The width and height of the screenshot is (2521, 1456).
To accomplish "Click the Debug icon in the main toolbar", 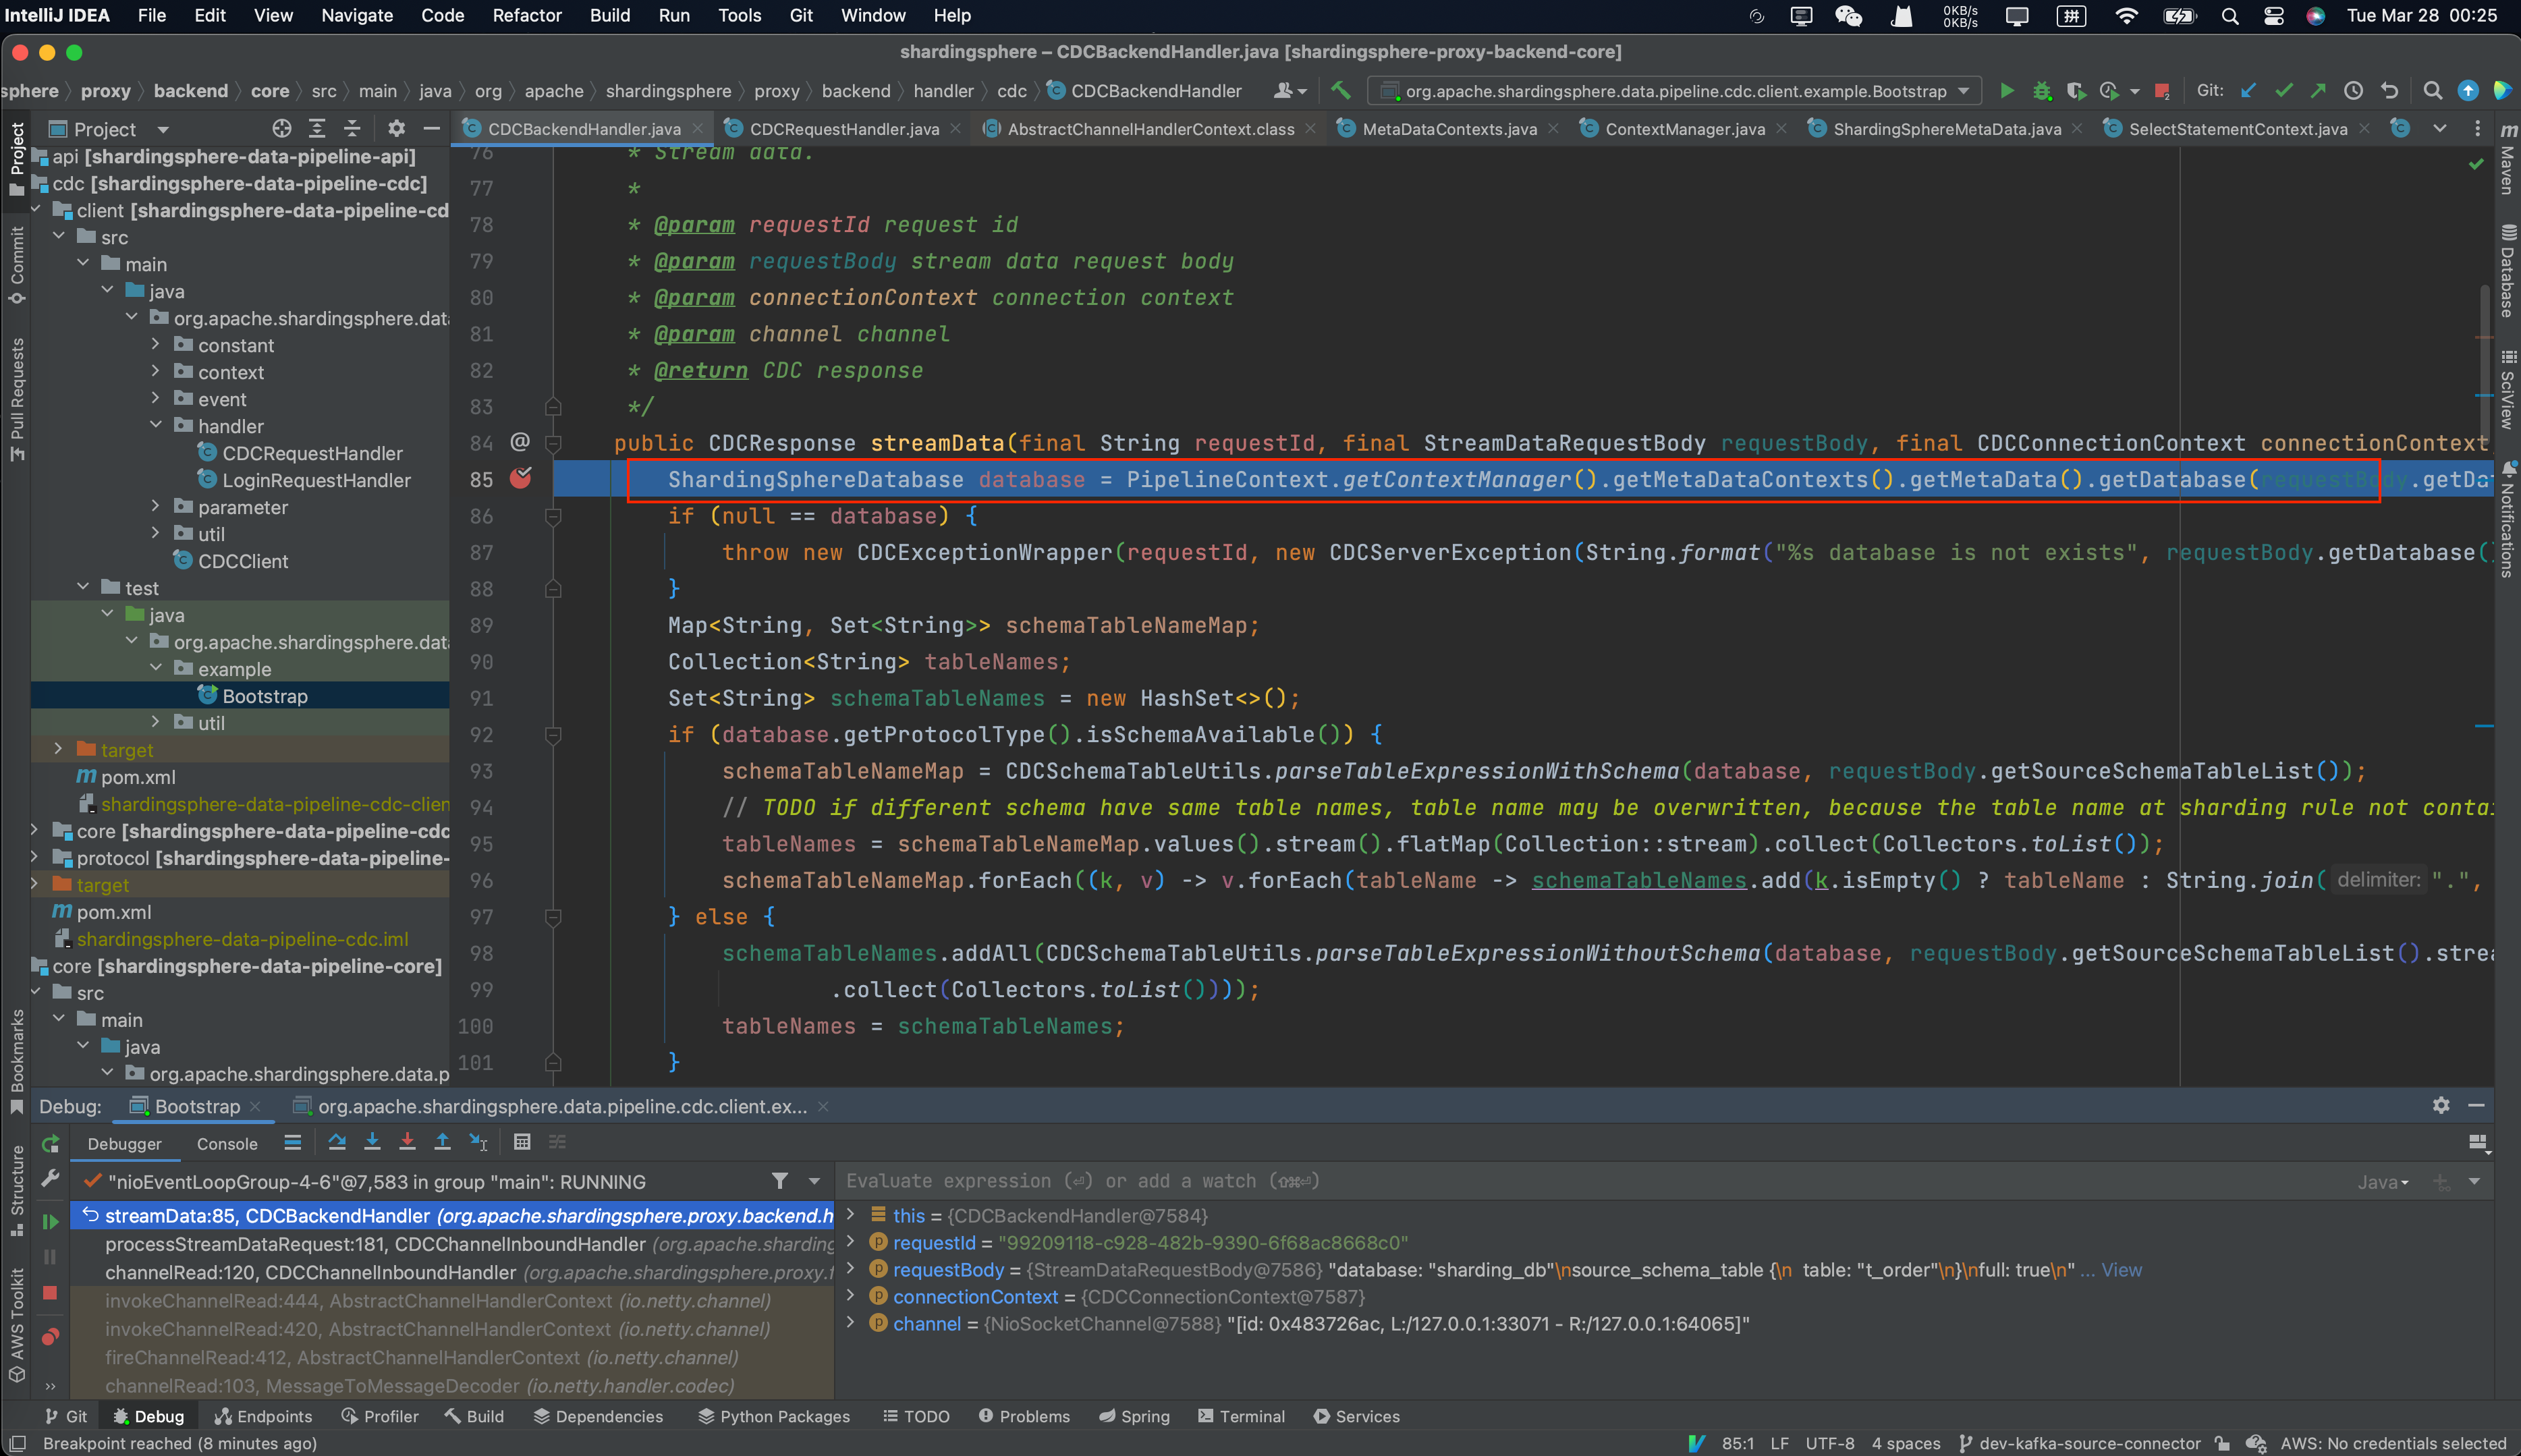I will point(2041,90).
